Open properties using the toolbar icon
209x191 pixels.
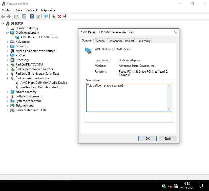pos(24,16)
